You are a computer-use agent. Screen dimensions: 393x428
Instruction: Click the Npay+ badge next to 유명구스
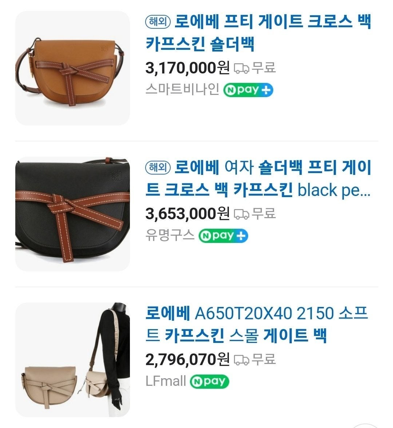tap(223, 236)
